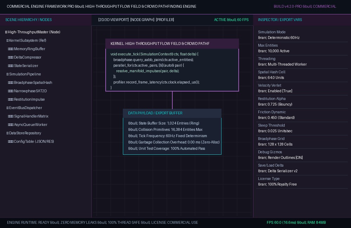The image size is (351, 228).
Task: Click the void execute_tick code line
Action: click(x=154, y=54)
